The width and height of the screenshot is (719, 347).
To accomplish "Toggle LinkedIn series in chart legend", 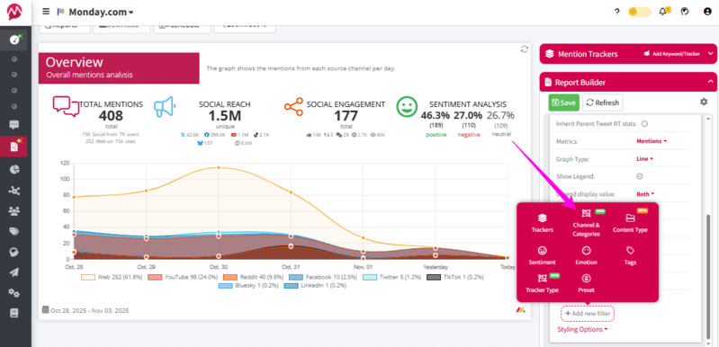I will (x=315, y=285).
